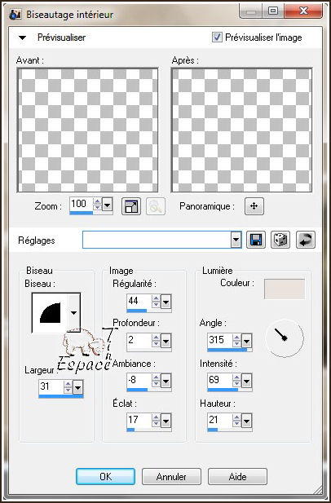Collapse the Prévisualiser preview section
The image size is (331, 503).
pos(22,38)
